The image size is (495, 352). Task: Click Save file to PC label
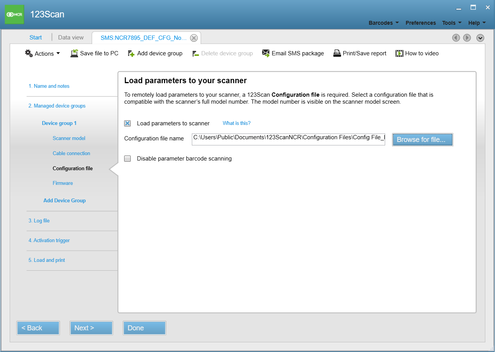[99, 53]
